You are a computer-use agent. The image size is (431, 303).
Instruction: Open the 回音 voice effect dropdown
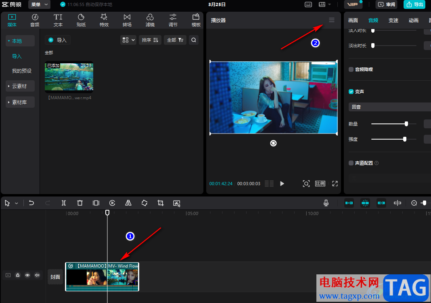[x=390, y=107]
